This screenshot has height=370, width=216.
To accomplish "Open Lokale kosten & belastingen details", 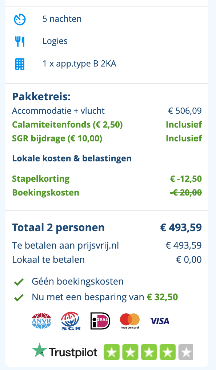I will click(72, 158).
